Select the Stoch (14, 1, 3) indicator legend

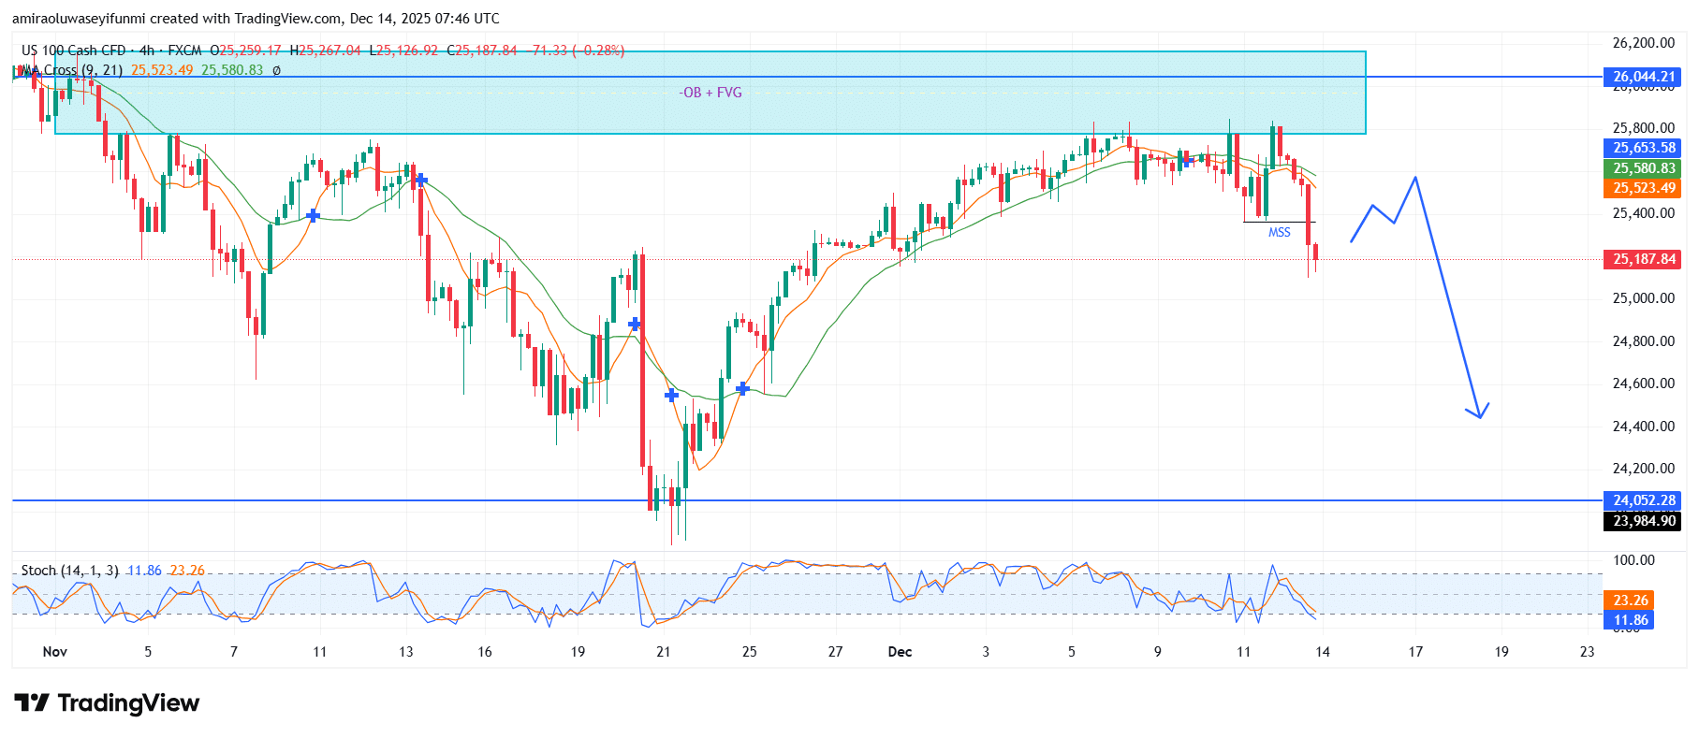[x=69, y=571]
